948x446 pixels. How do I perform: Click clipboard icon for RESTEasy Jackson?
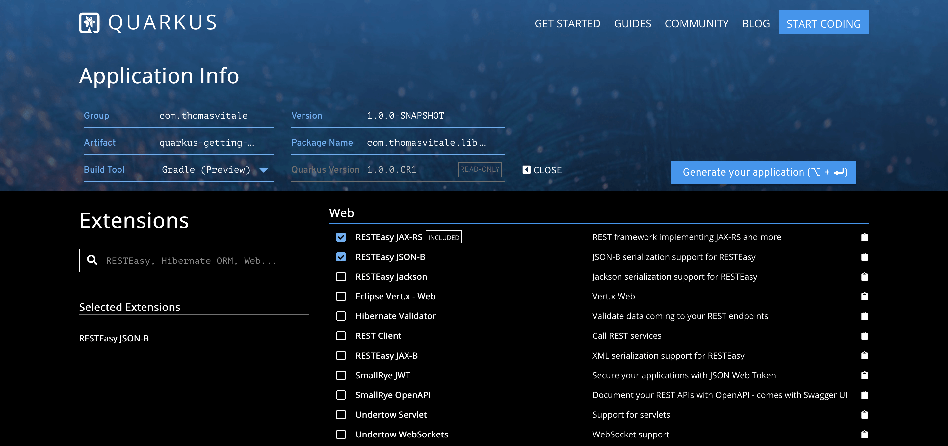tap(864, 277)
